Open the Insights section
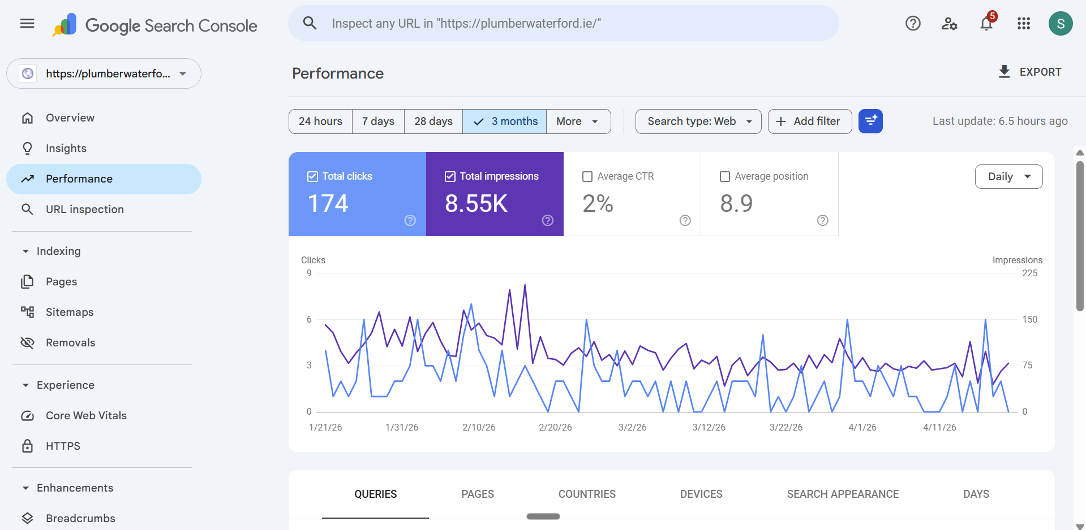 point(66,148)
